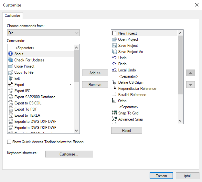The width and height of the screenshot is (202, 182).
Task: Confirm with the Tamam button
Action: 161,176
